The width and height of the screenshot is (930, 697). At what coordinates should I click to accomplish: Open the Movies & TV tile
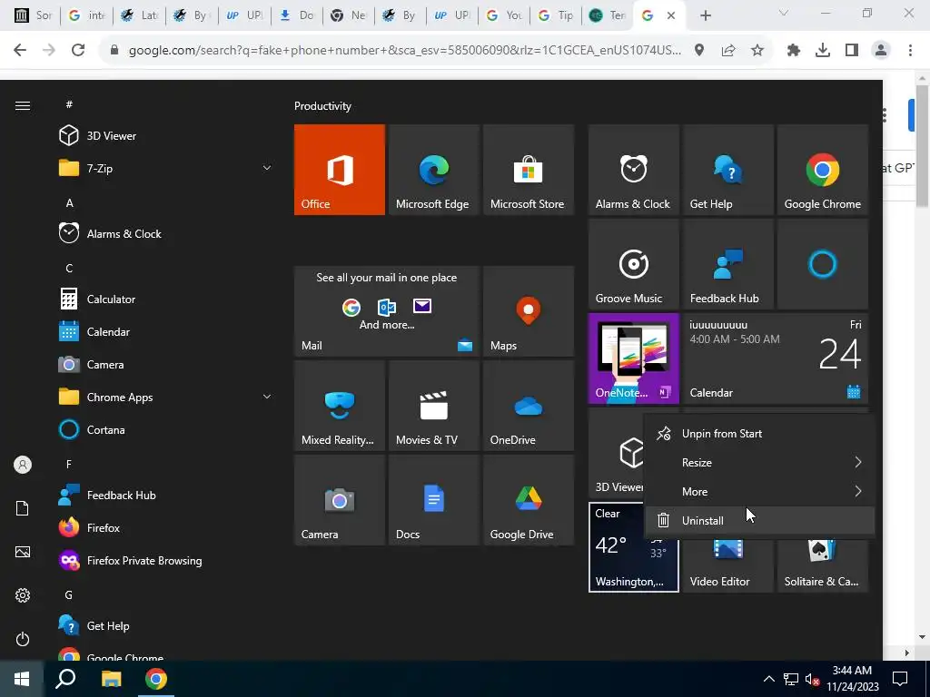pyautogui.click(x=433, y=406)
